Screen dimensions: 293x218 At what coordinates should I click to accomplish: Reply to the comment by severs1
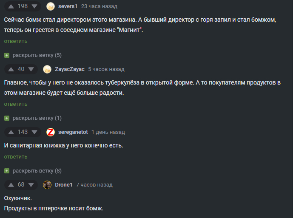(16, 41)
